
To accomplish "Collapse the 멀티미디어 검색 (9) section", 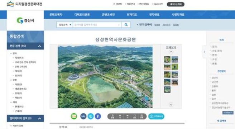I will click(x=39, y=119).
